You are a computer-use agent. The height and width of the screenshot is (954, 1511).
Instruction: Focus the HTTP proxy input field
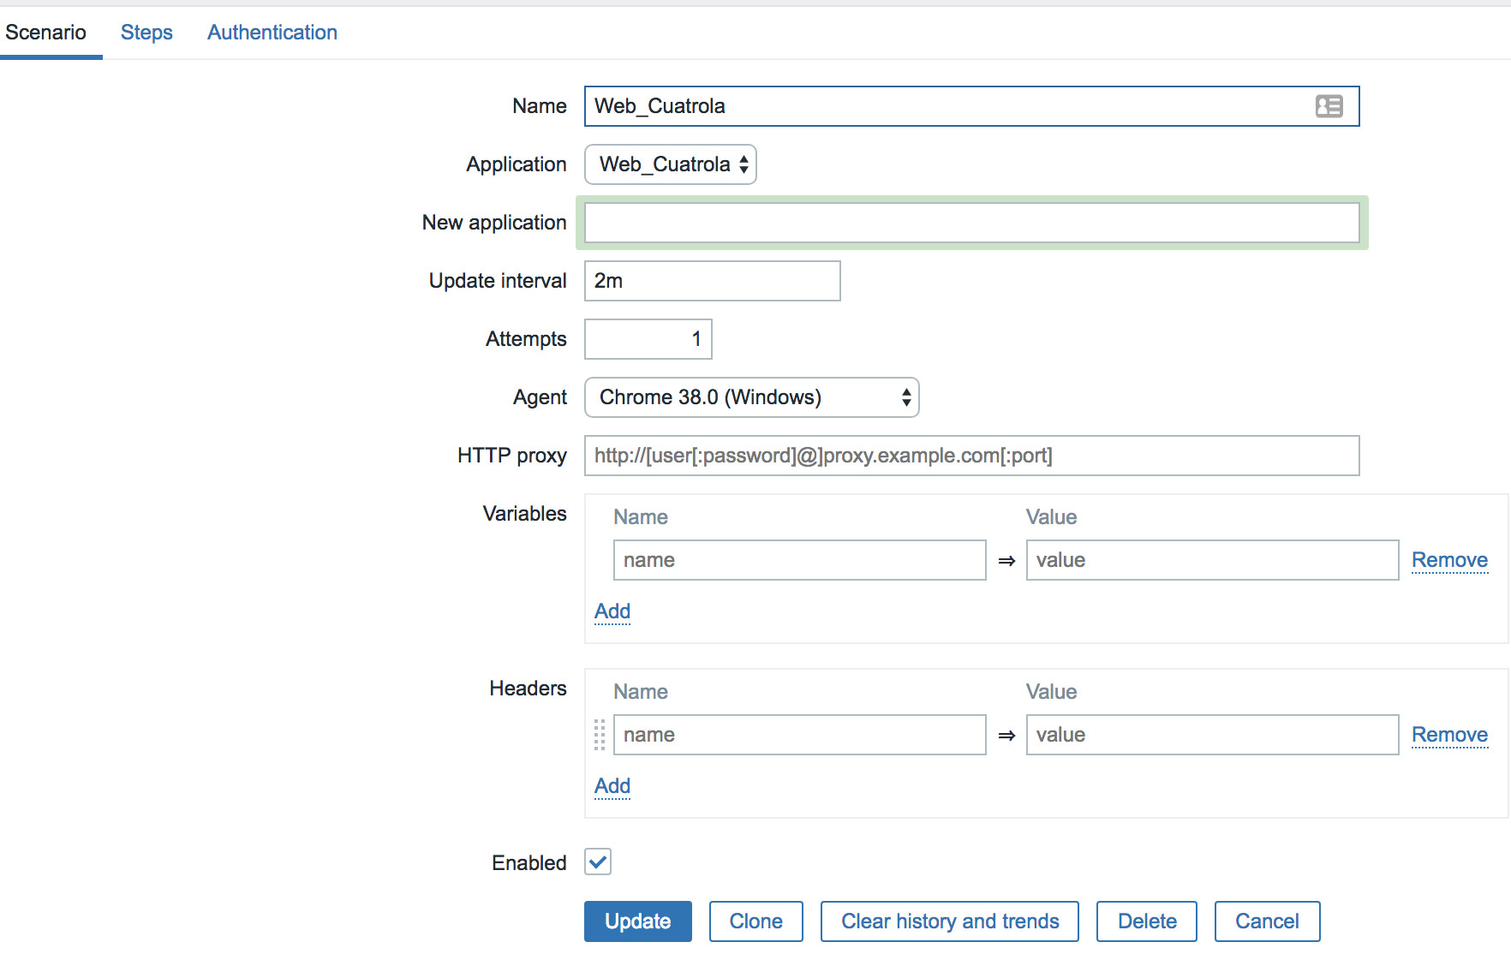(972, 456)
